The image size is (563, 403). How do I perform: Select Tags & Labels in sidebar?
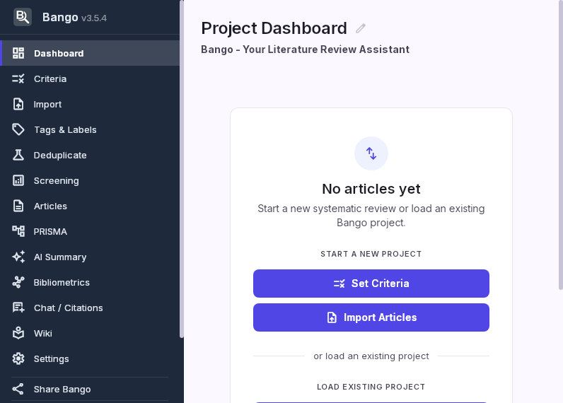pyautogui.click(x=65, y=130)
